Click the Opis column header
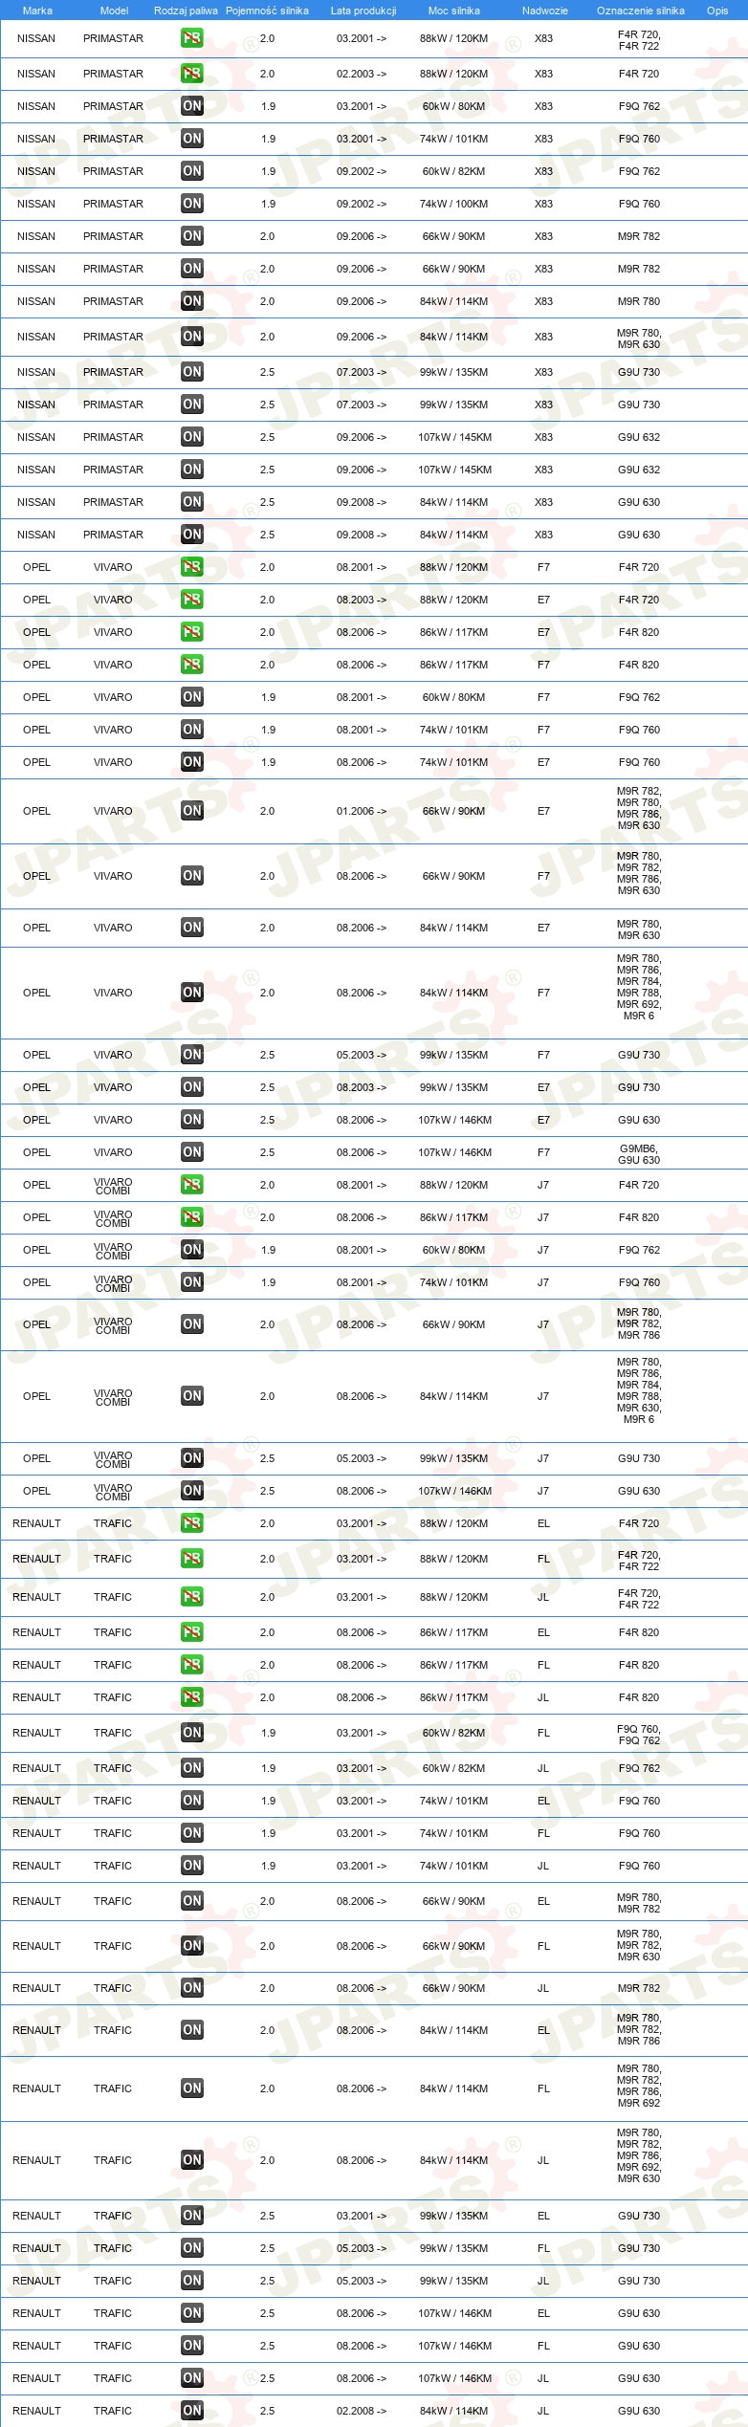 click(x=717, y=11)
